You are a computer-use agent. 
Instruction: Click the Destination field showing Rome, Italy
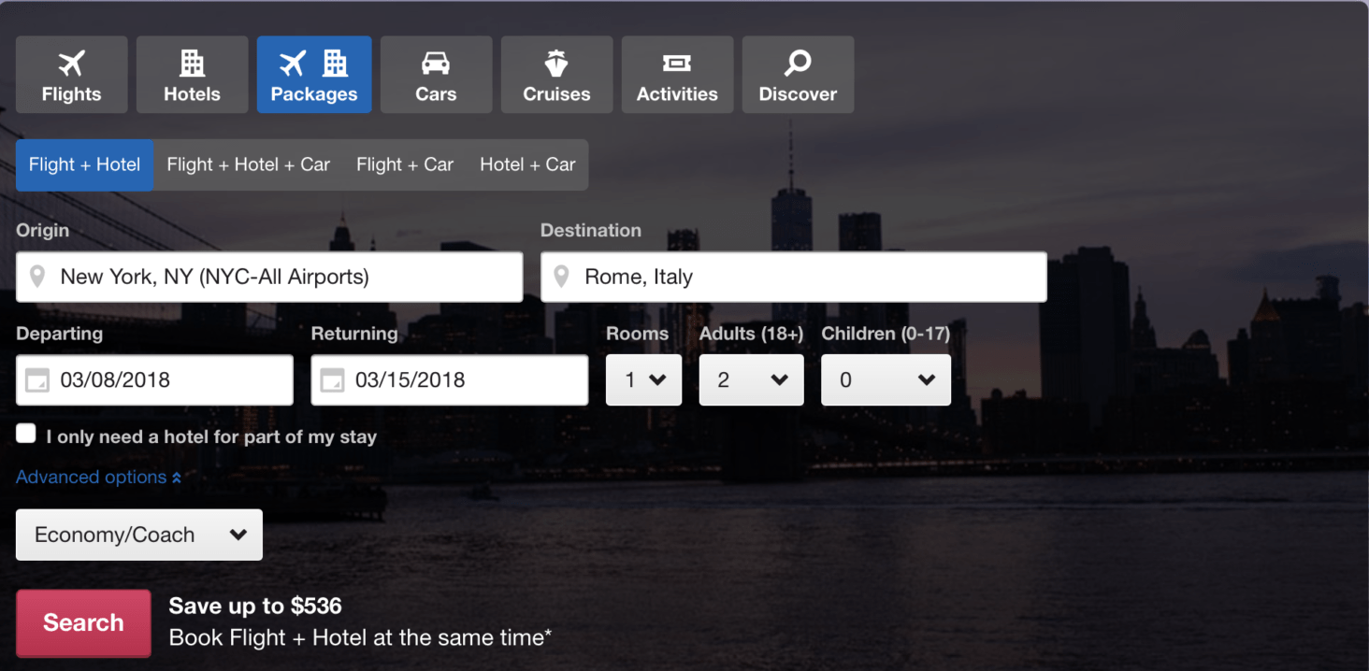[794, 277]
